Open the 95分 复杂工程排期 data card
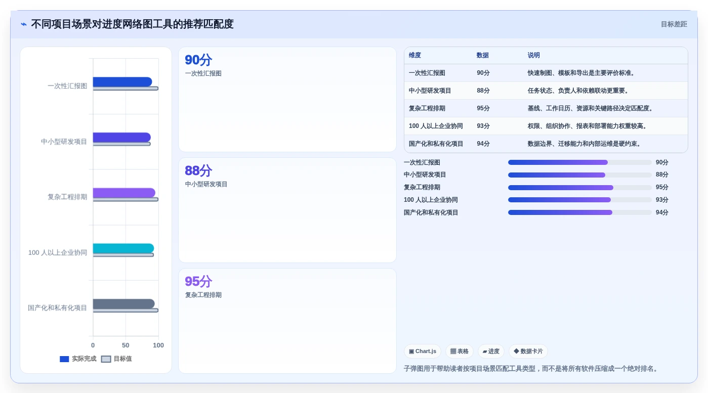 point(287,321)
